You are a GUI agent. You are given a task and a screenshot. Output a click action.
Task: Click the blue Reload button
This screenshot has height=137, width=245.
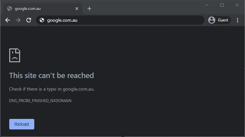22,124
